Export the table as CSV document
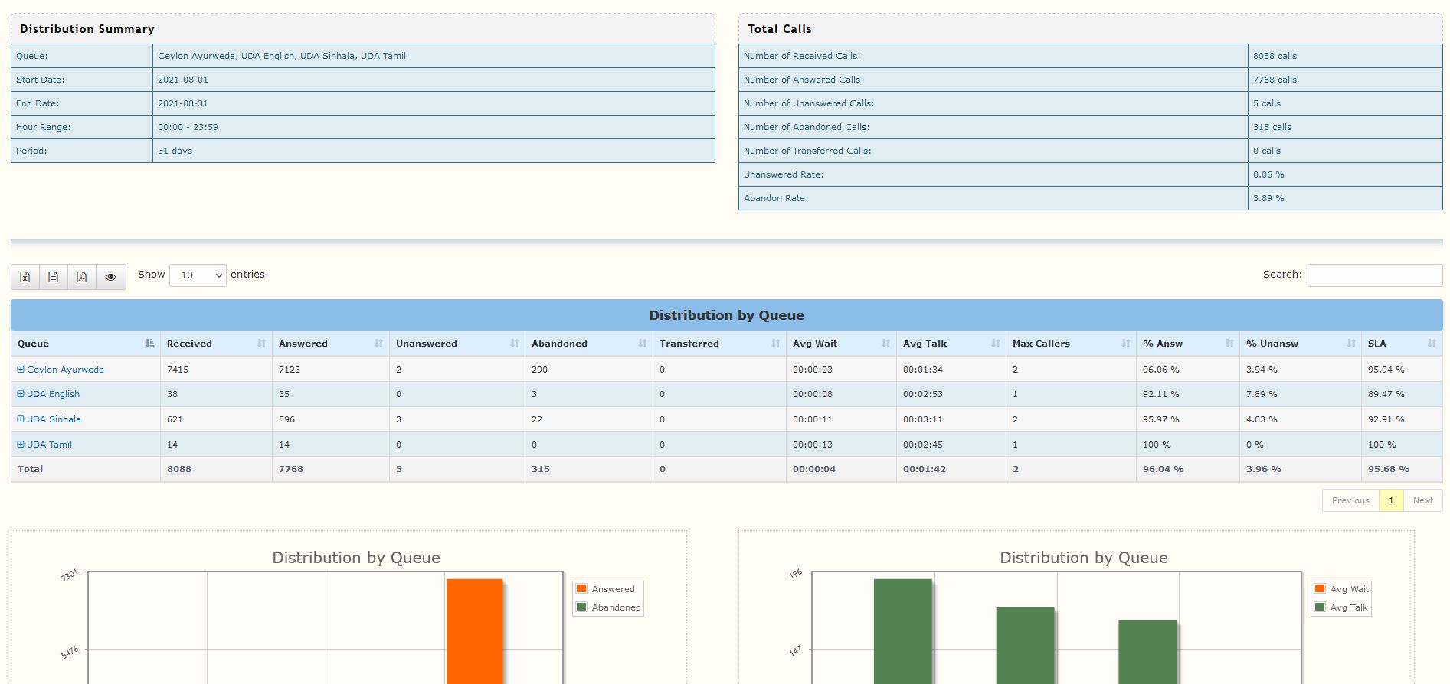This screenshot has height=684, width=1450. [54, 277]
